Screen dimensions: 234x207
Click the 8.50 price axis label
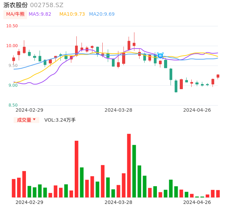click(x=13, y=105)
